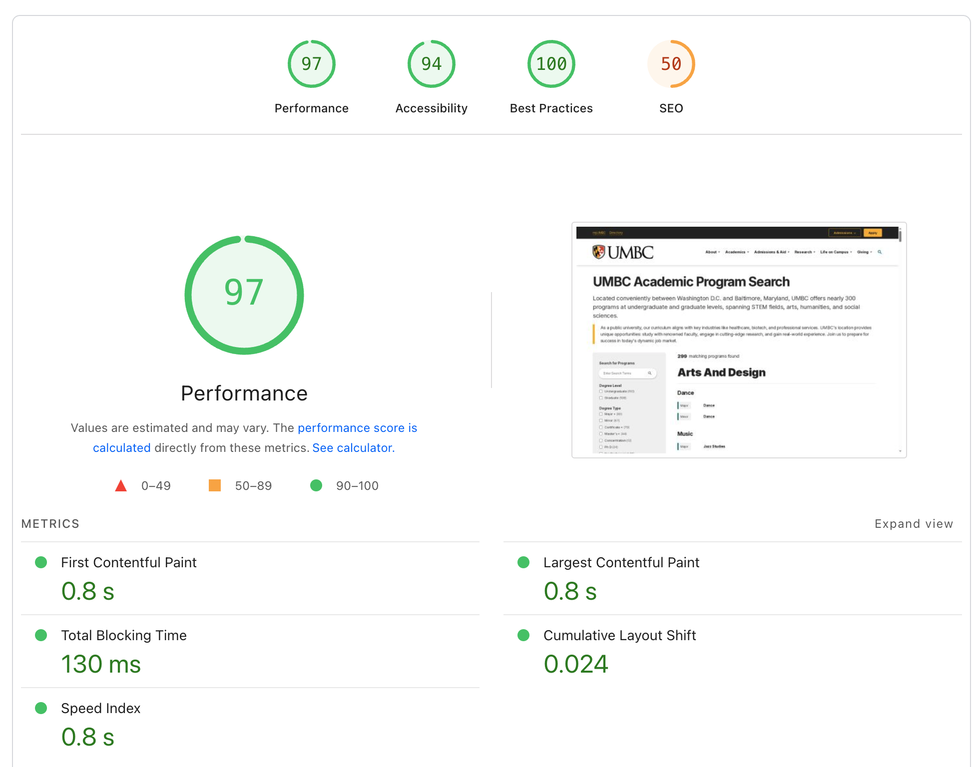
Task: Click green status dot beside Largest Contentful Paint
Action: click(x=523, y=562)
